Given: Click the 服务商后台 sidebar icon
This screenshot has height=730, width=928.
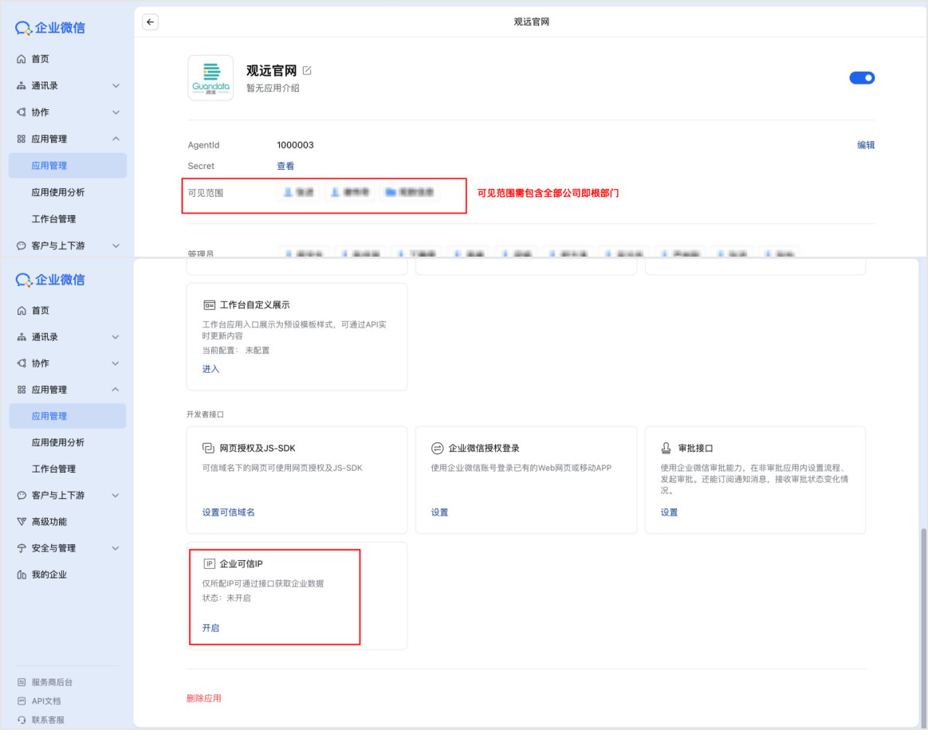Looking at the screenshot, I should [x=22, y=682].
